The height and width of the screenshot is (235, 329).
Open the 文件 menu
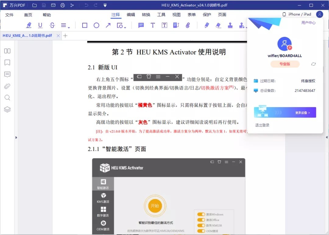click(9, 15)
